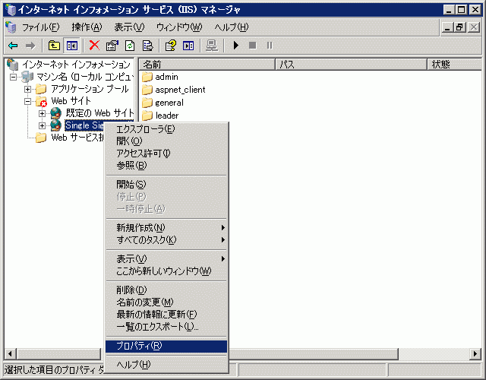The image size is (486, 380).
Task: Click the pause toolbar icon
Action: click(270, 46)
